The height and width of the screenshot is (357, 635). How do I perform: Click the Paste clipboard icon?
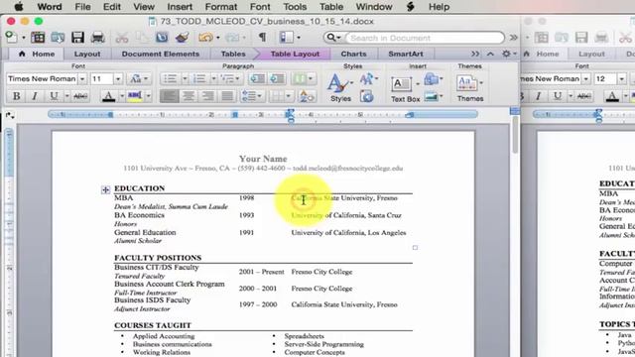[162, 38]
